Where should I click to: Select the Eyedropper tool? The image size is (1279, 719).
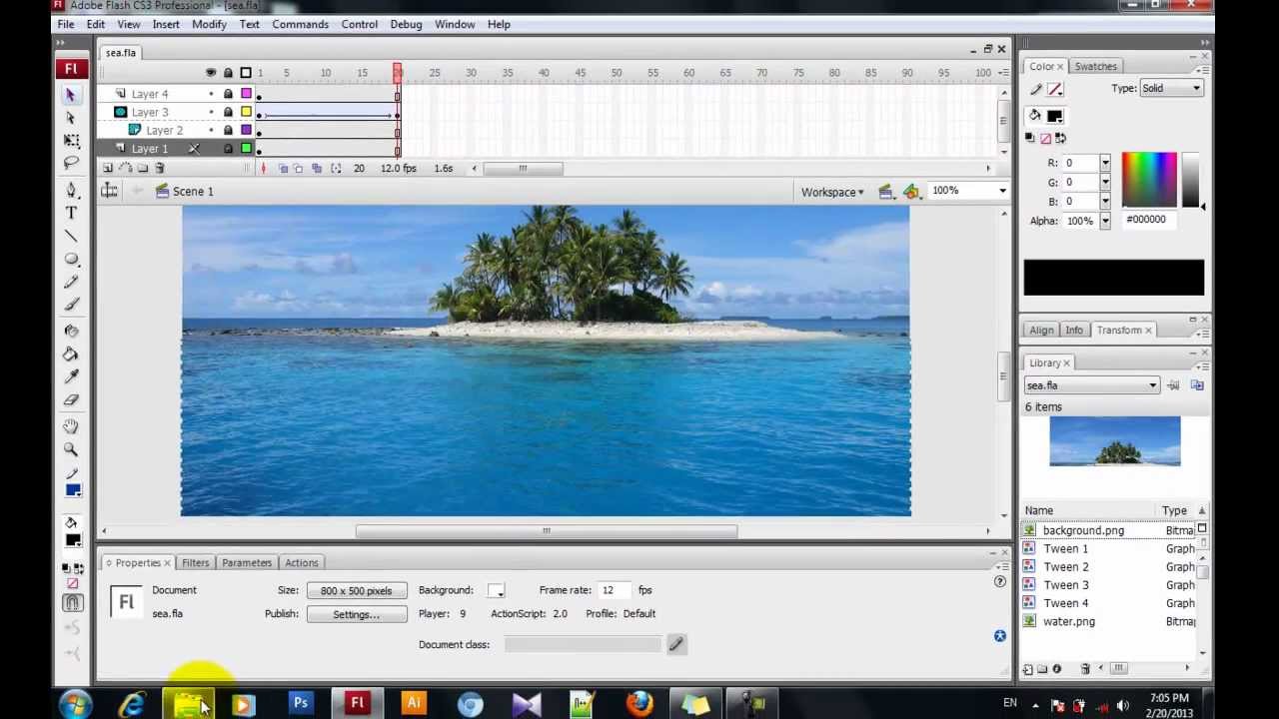point(71,376)
